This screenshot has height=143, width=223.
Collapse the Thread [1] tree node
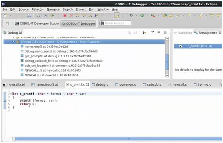13,42
